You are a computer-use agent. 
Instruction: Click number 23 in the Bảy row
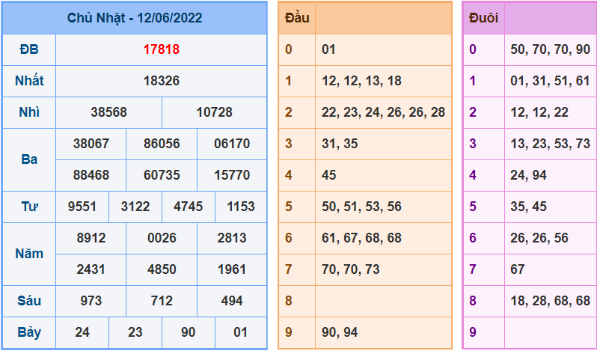tap(135, 332)
